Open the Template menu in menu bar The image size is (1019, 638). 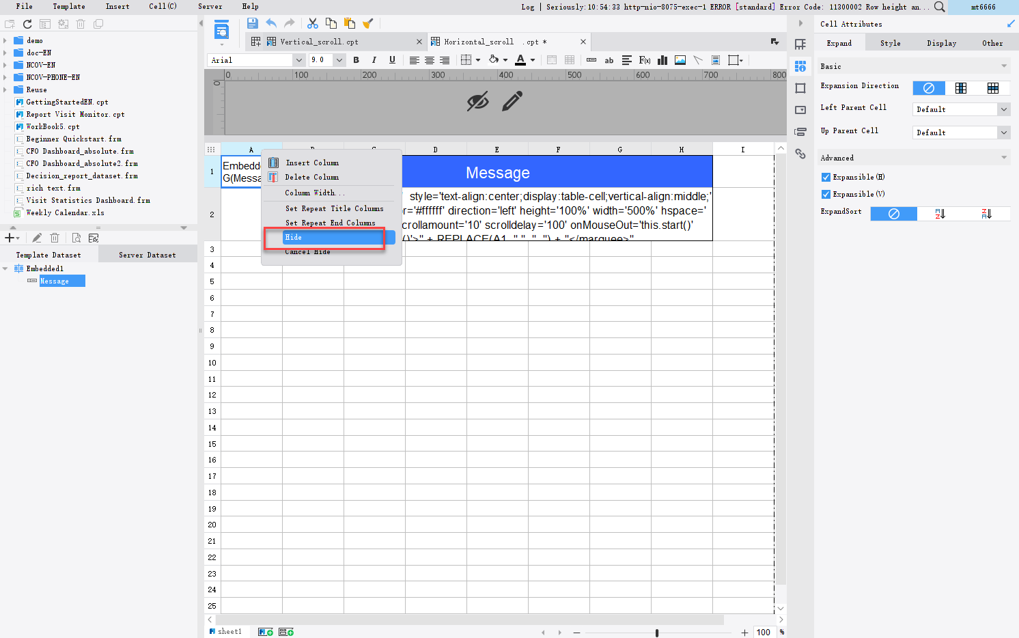[x=69, y=6]
